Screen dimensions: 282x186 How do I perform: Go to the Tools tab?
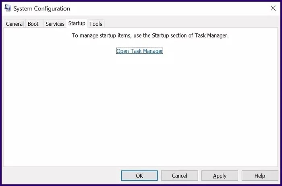tap(96, 24)
